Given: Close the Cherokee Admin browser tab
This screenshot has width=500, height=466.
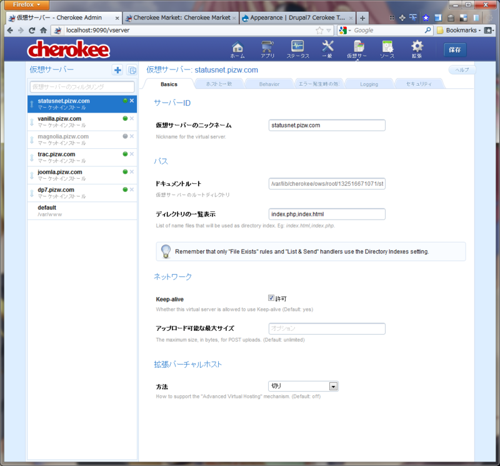Looking at the screenshot, I should click(x=117, y=18).
